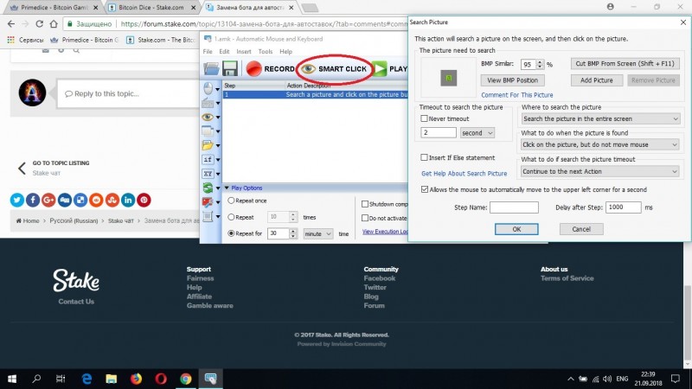Click Cut BMP From Screen button
Screen dimensions: 692x389
pos(625,63)
